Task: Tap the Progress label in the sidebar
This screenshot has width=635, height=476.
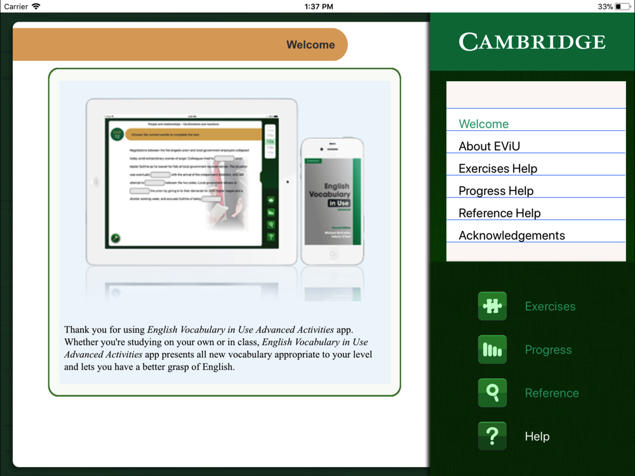Action: pos(549,350)
